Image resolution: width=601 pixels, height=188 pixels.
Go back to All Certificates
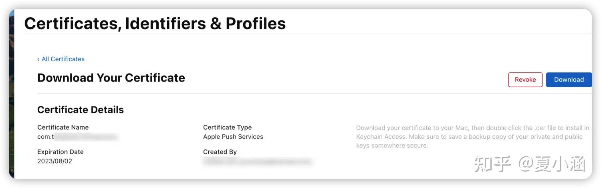click(x=63, y=59)
